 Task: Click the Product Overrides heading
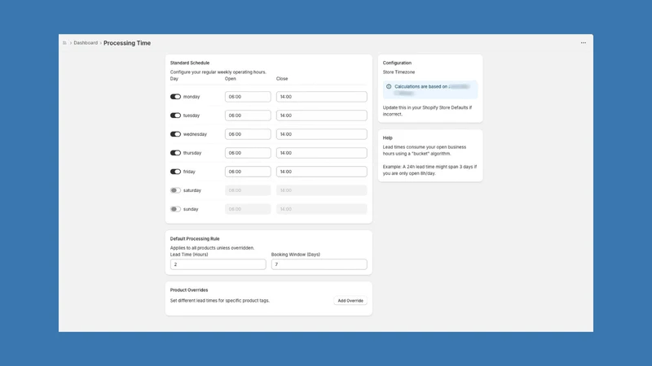[x=189, y=290]
